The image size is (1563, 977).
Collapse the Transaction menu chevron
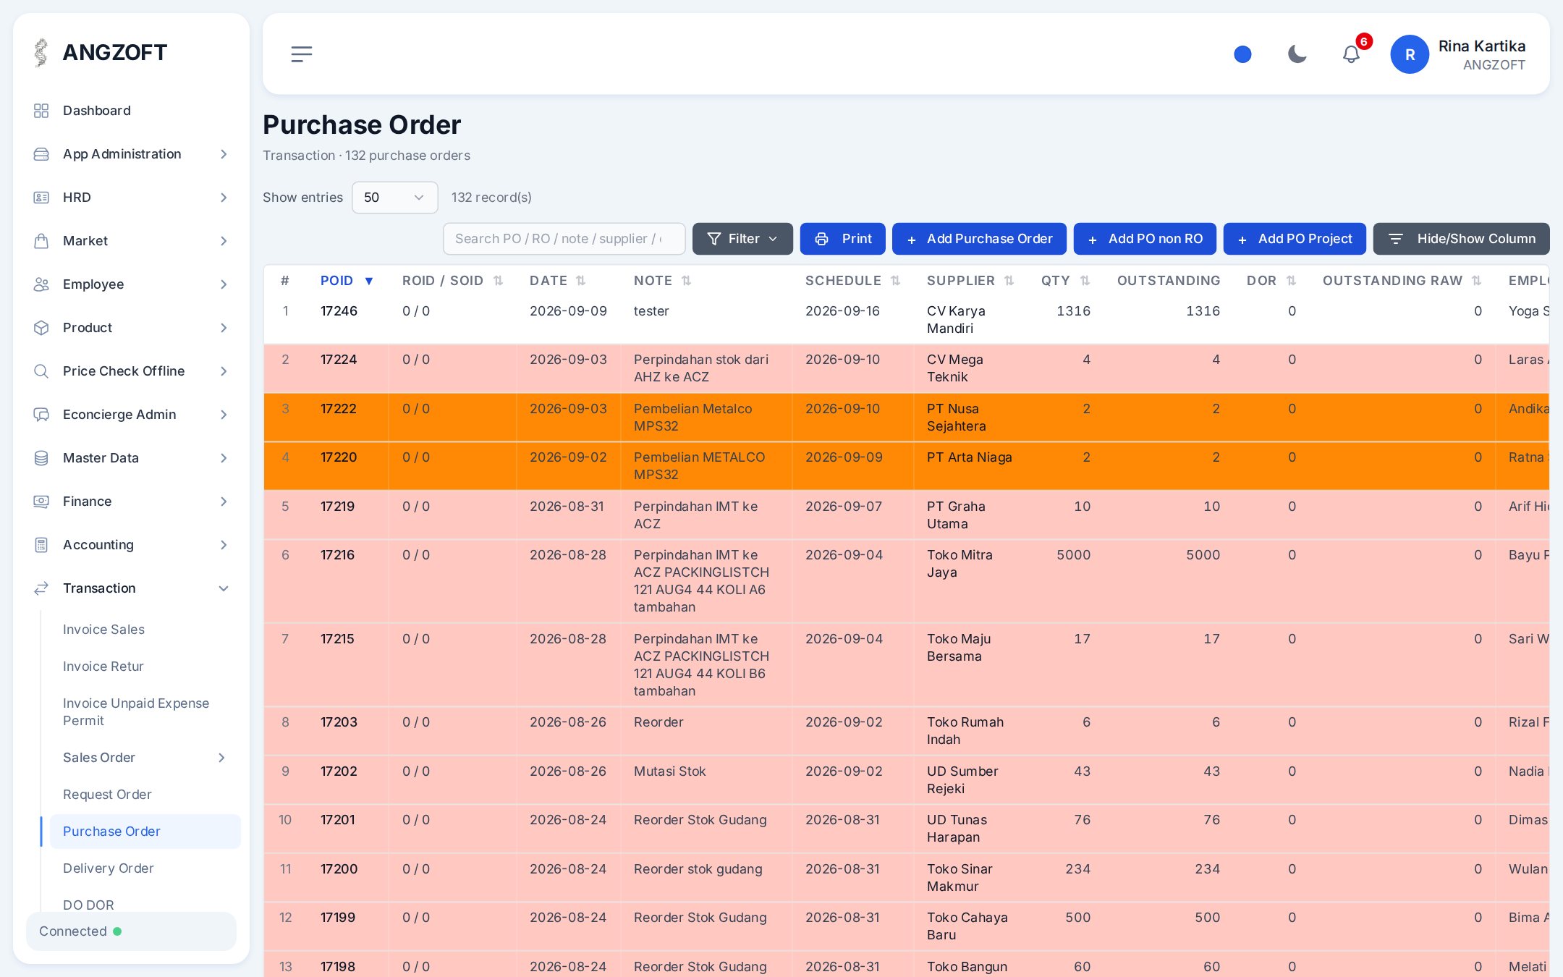224,588
